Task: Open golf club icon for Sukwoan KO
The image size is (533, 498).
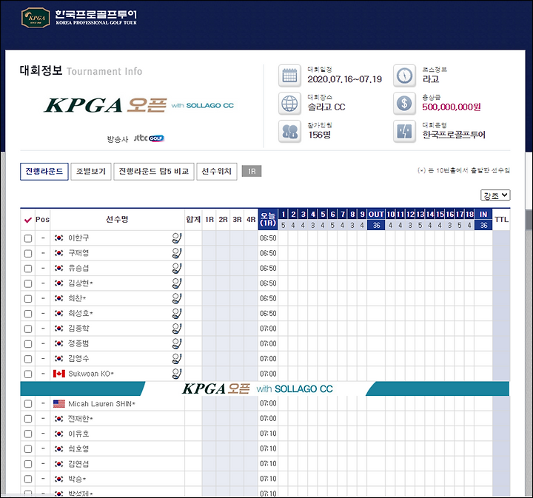Action: click(x=177, y=374)
